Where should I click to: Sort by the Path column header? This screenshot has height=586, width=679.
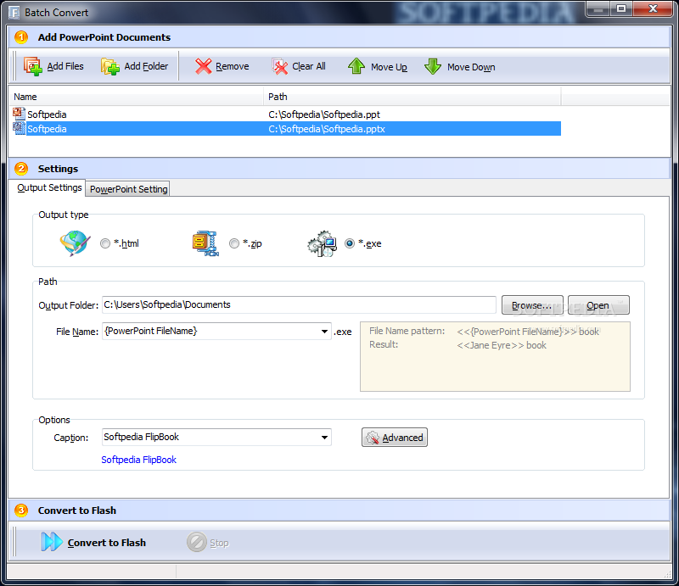[412, 97]
